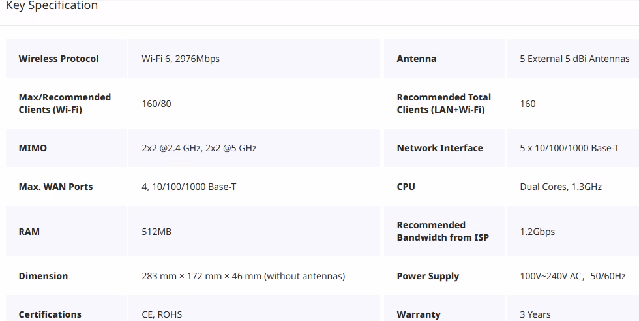
Task: Select the Warranty 3 Years value
Action: 535,314
